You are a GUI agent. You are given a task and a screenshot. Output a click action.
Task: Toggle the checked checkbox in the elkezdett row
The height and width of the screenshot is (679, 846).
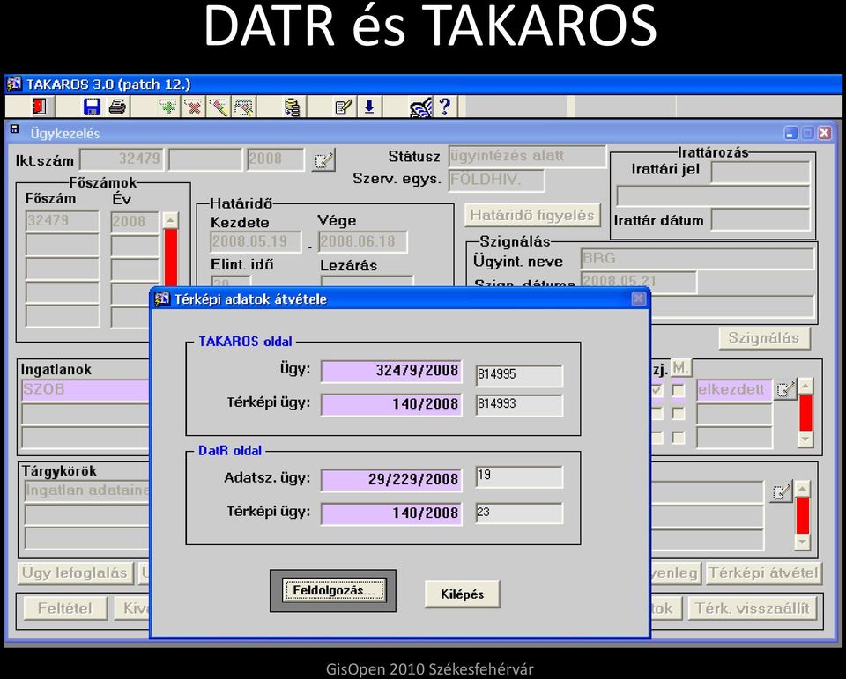tap(657, 389)
